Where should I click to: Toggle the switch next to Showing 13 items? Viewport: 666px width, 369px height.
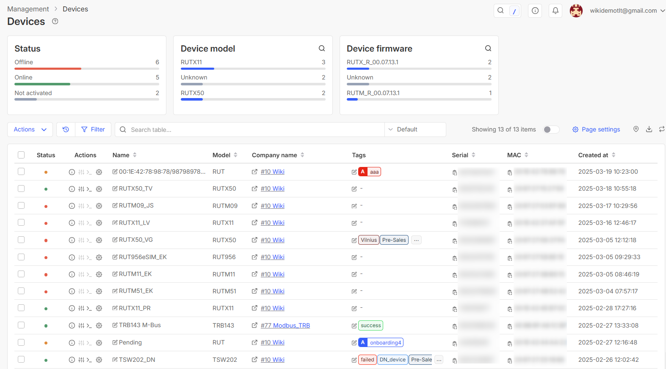tap(551, 129)
